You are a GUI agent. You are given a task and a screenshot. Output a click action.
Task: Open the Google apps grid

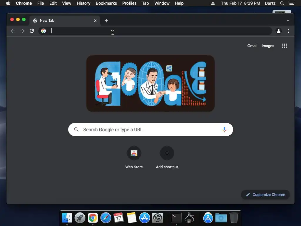point(285,46)
